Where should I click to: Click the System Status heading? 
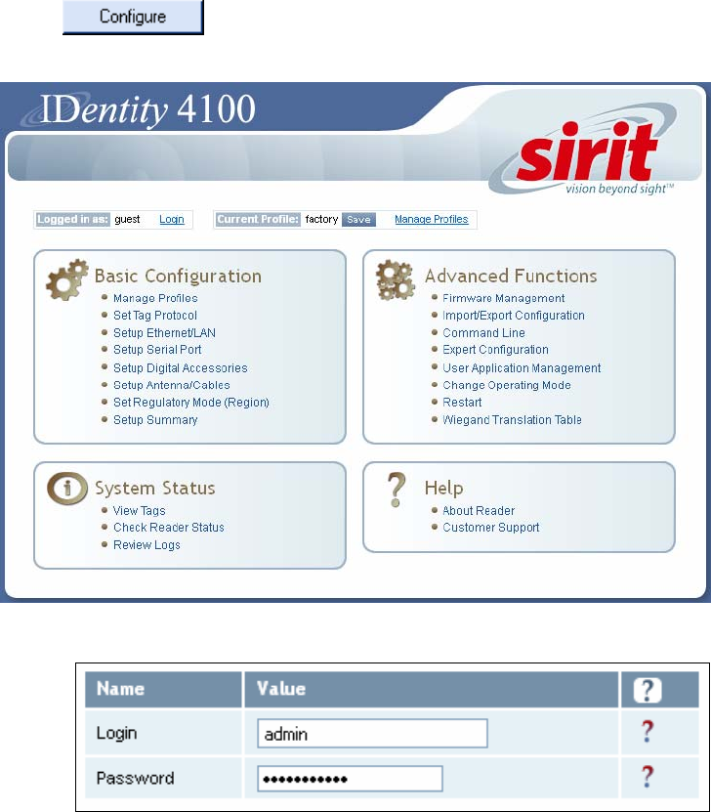pos(154,488)
